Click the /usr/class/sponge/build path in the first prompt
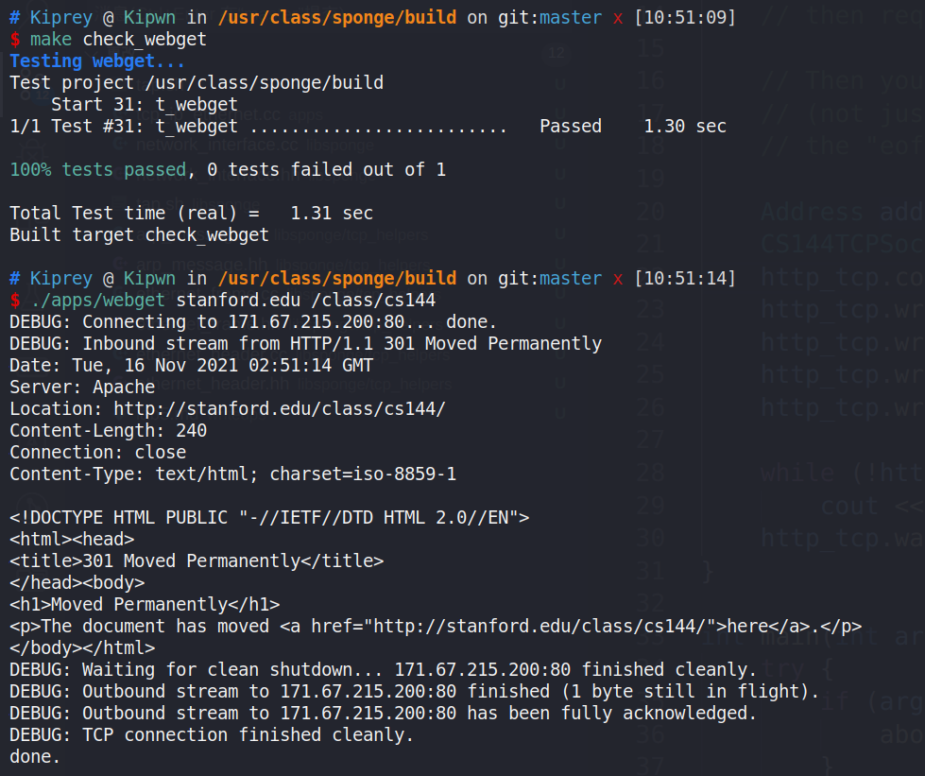This screenshot has height=776, width=925. pos(336,18)
